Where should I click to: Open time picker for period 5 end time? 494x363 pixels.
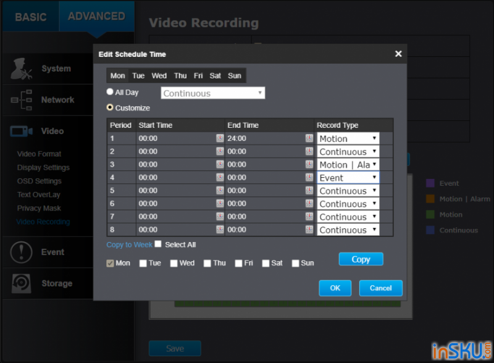click(309, 190)
